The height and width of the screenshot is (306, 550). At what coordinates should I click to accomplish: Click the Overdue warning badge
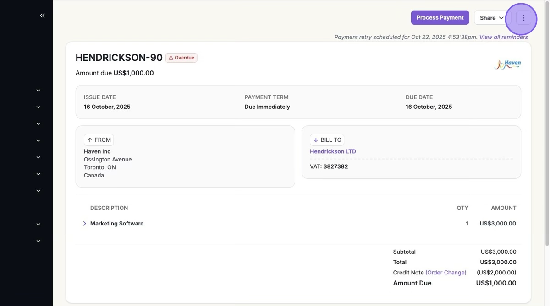click(x=181, y=58)
